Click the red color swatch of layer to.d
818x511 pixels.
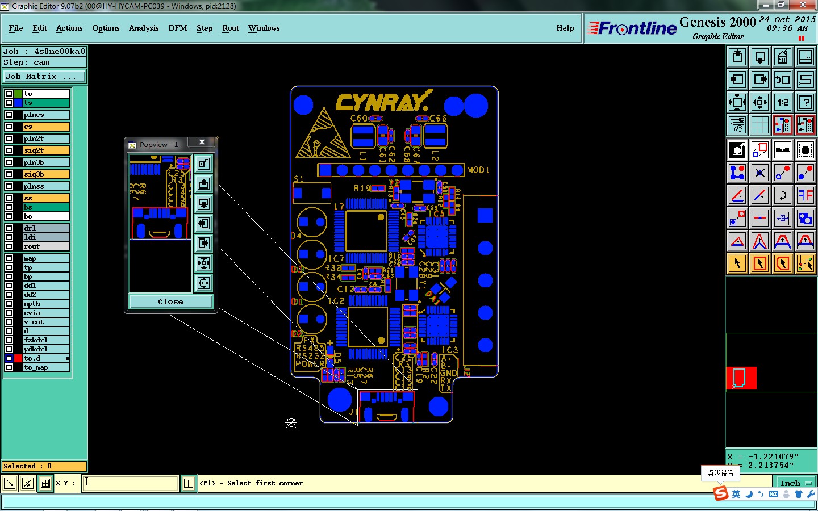point(18,358)
